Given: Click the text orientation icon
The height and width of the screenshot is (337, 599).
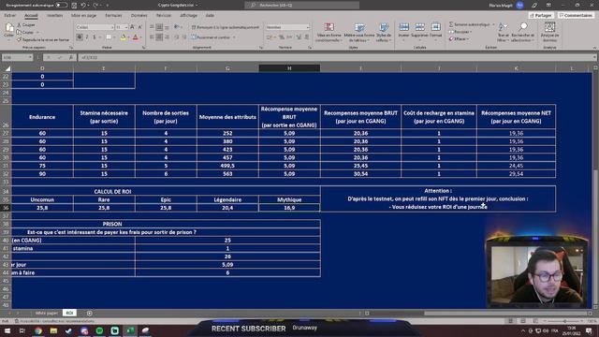Looking at the screenshot, I should pos(177,27).
